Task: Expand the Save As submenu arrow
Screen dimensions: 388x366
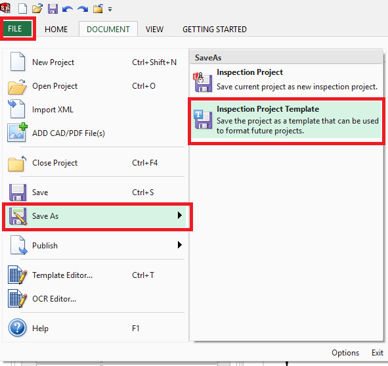Action: tap(180, 215)
